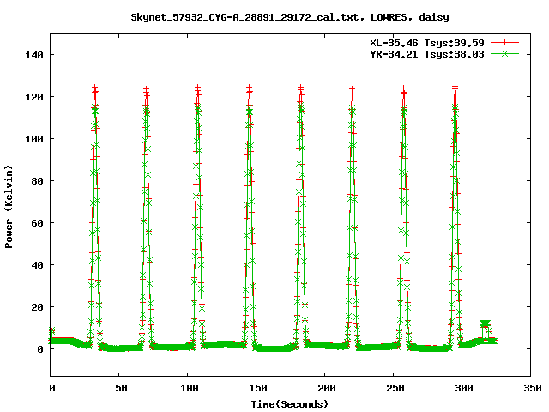The image size is (549, 412).
Task: Click the 140 tick label on the y-axis
Action: [x=34, y=55]
